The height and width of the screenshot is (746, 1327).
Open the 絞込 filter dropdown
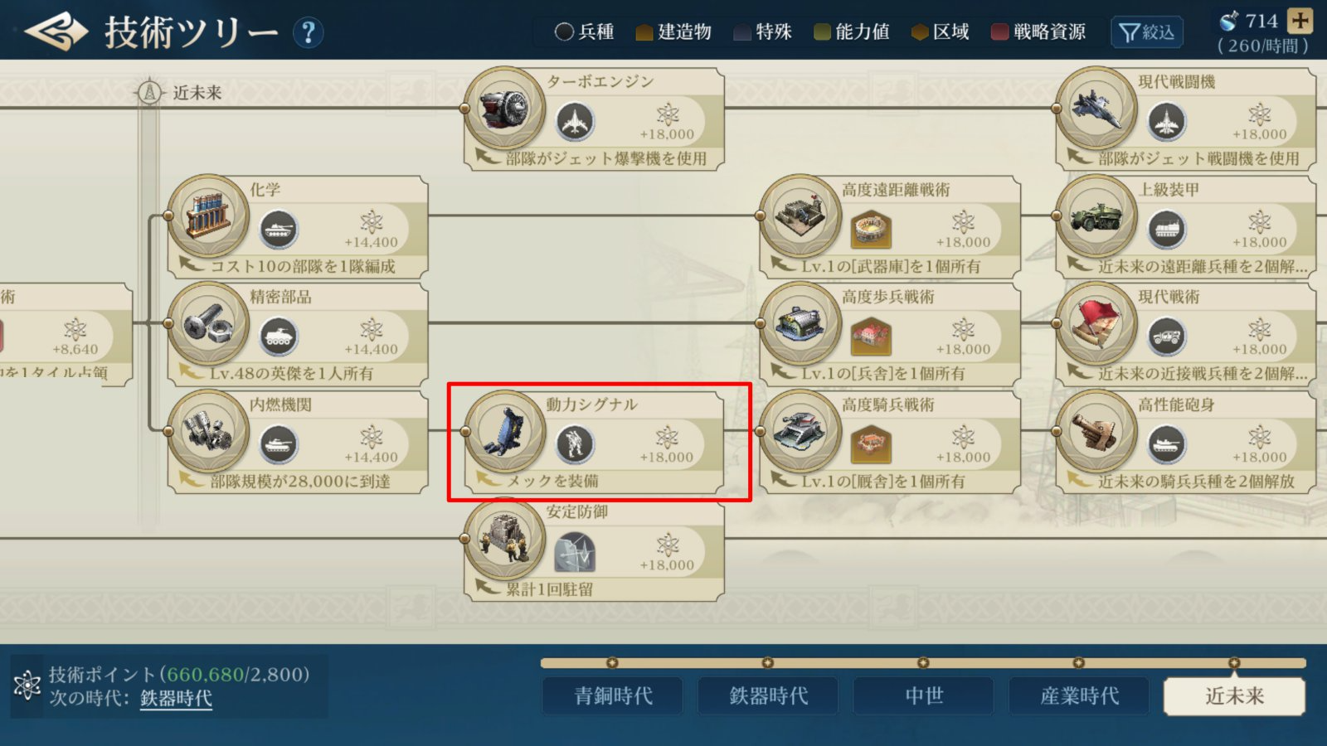[x=1146, y=32]
